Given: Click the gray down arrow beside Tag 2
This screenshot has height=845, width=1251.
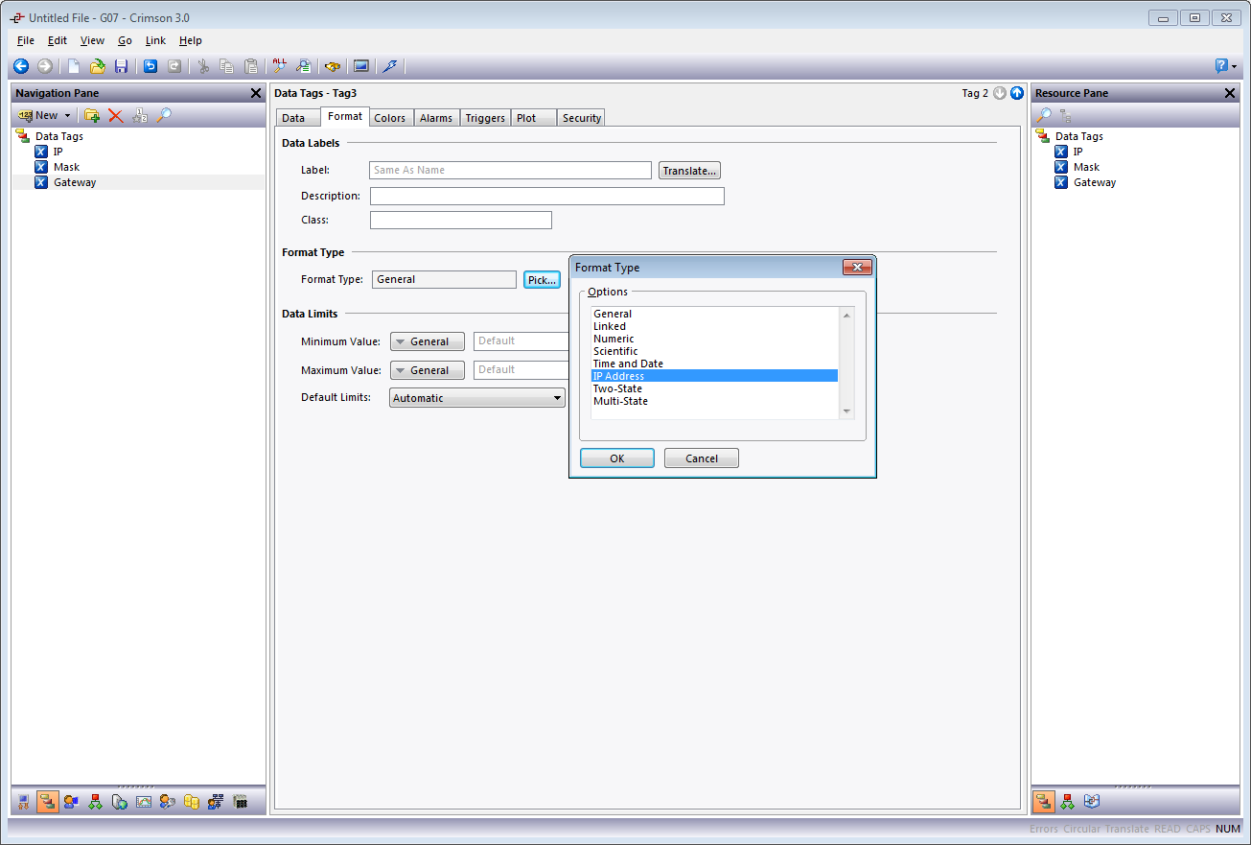Looking at the screenshot, I should click(1000, 93).
